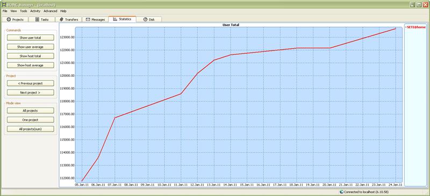The image size is (430, 196).
Task: Click the Tasks tab list icon
Action: [x=37, y=19]
